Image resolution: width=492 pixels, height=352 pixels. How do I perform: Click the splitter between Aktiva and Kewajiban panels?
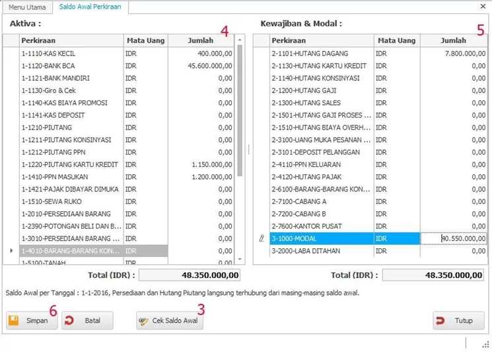(x=248, y=149)
